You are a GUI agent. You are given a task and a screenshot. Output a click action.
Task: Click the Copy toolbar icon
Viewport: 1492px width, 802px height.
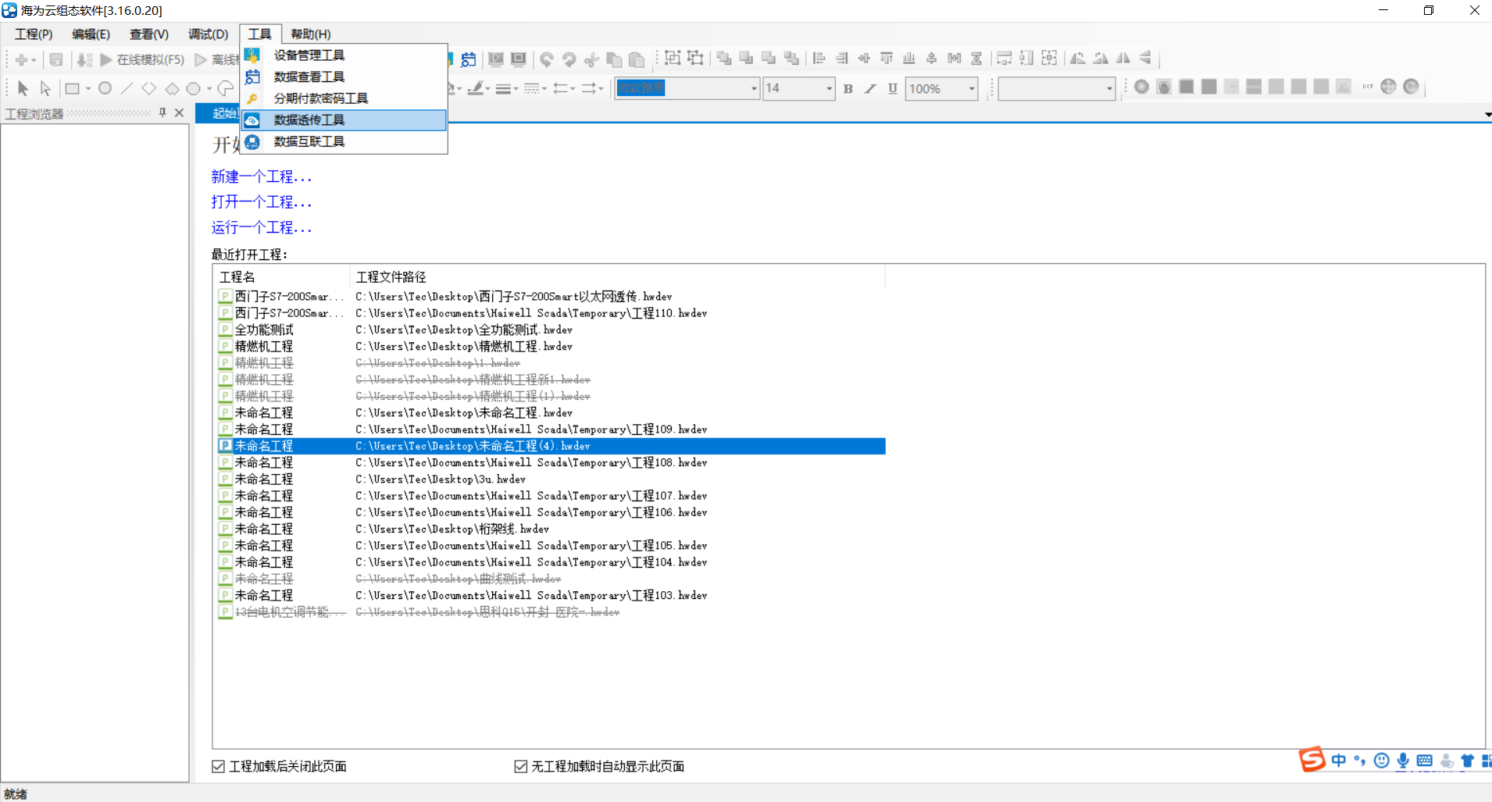614,59
